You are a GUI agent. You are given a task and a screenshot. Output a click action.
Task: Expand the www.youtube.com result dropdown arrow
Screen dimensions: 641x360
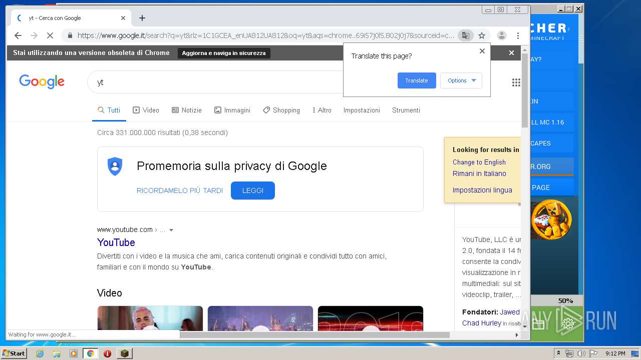pyautogui.click(x=171, y=230)
